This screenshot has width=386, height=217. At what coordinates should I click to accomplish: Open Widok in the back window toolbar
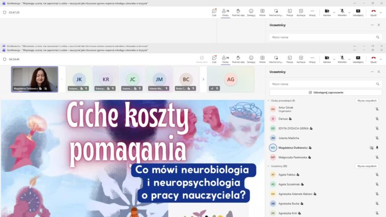(x=262, y=12)
